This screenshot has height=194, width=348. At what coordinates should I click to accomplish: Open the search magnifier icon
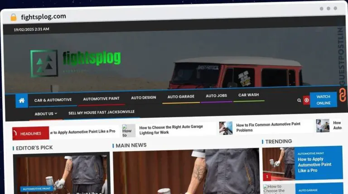(299, 100)
